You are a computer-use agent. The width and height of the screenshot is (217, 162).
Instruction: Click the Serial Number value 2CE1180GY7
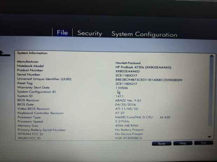(126, 75)
